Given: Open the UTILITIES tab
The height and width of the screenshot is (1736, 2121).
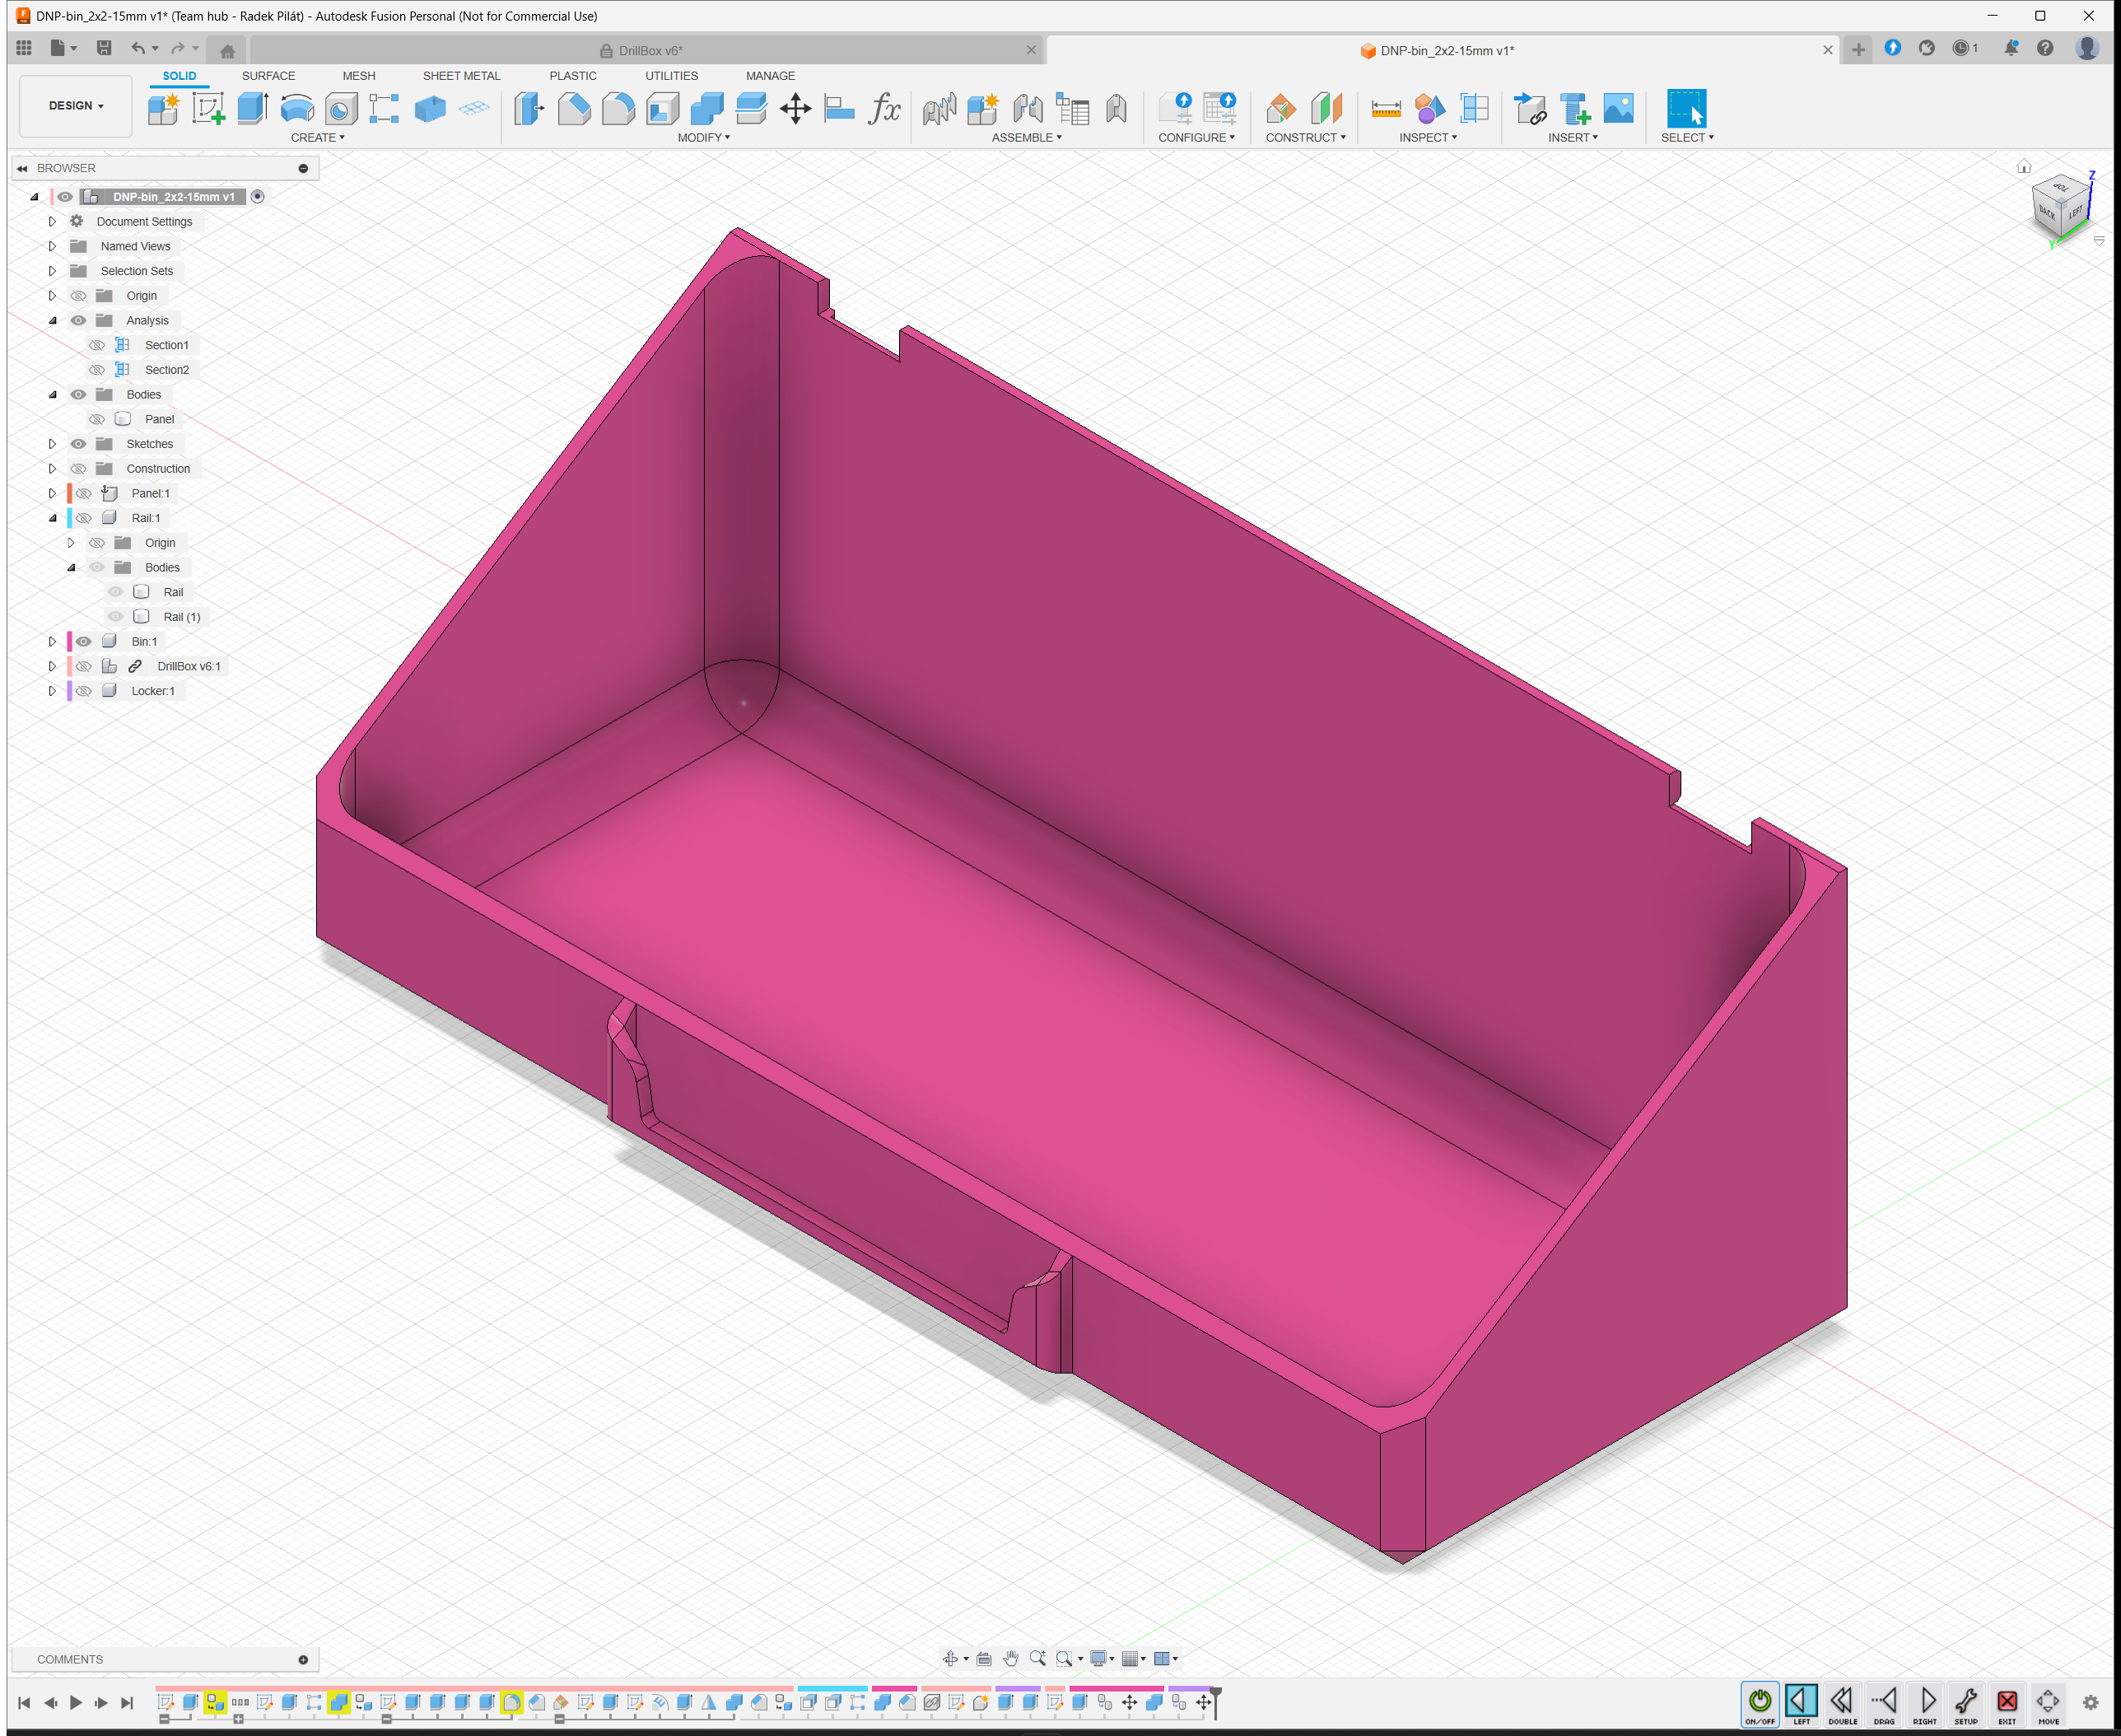Looking at the screenshot, I should (x=671, y=76).
